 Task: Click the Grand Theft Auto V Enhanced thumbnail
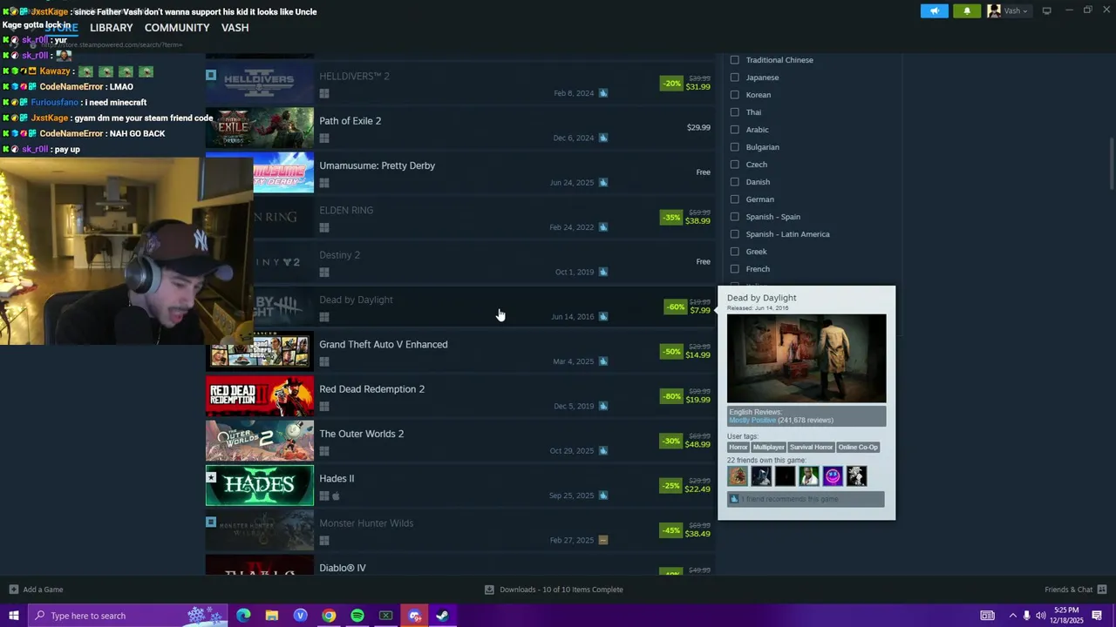(x=260, y=351)
